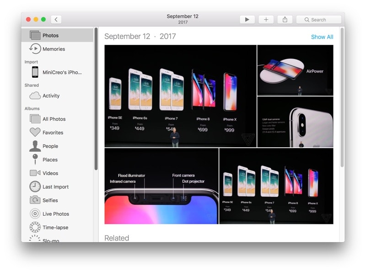Click the Selfies camera icon

pyautogui.click(x=35, y=200)
